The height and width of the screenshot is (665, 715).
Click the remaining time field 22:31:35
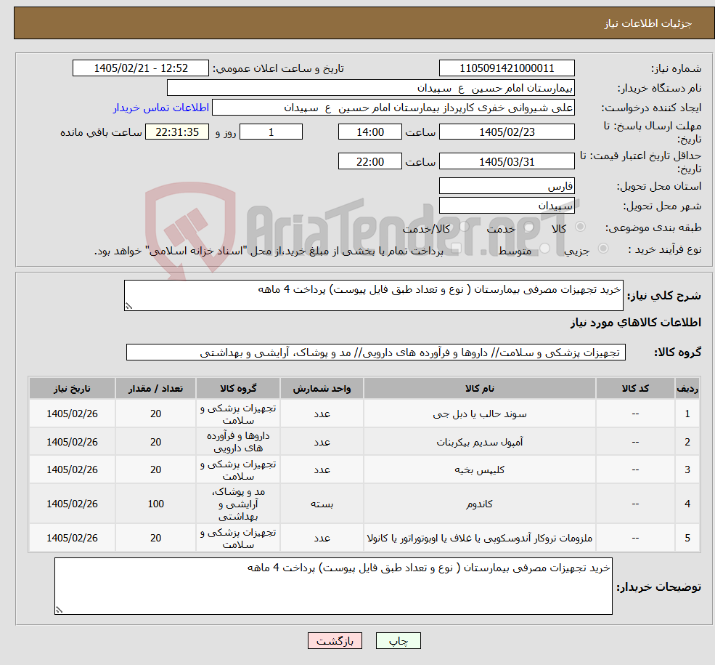point(177,132)
